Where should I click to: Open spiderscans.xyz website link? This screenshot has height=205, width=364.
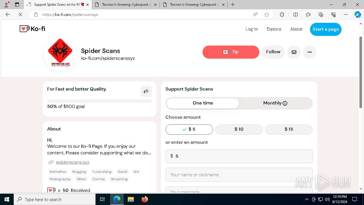point(73,162)
